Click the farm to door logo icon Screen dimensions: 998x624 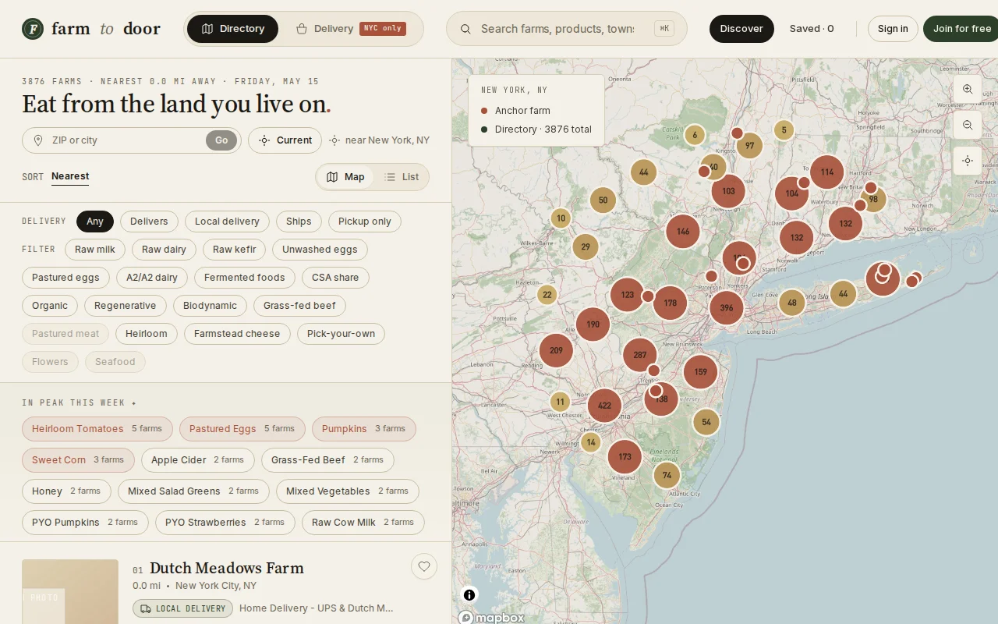coord(33,29)
